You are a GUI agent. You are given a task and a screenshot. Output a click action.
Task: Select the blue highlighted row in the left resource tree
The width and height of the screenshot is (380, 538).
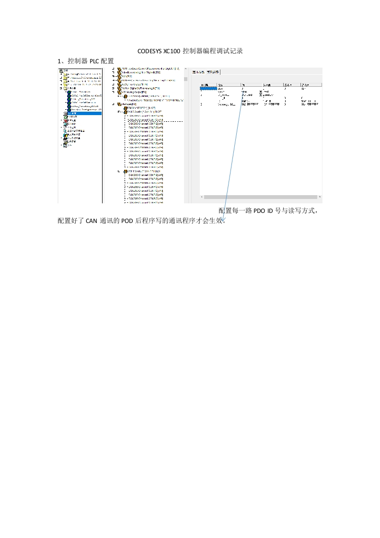85,113
